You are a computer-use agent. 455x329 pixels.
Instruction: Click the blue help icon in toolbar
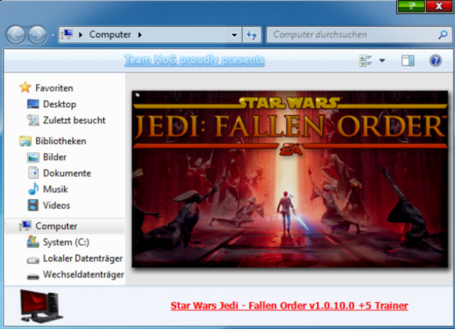[x=435, y=61]
